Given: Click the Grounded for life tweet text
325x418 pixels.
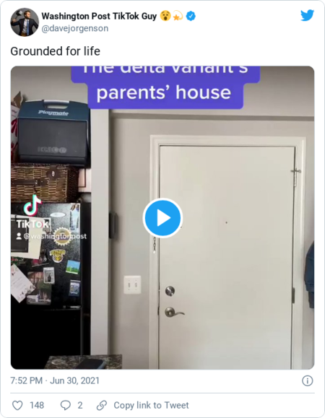Looking at the screenshot, I should tap(55, 51).
